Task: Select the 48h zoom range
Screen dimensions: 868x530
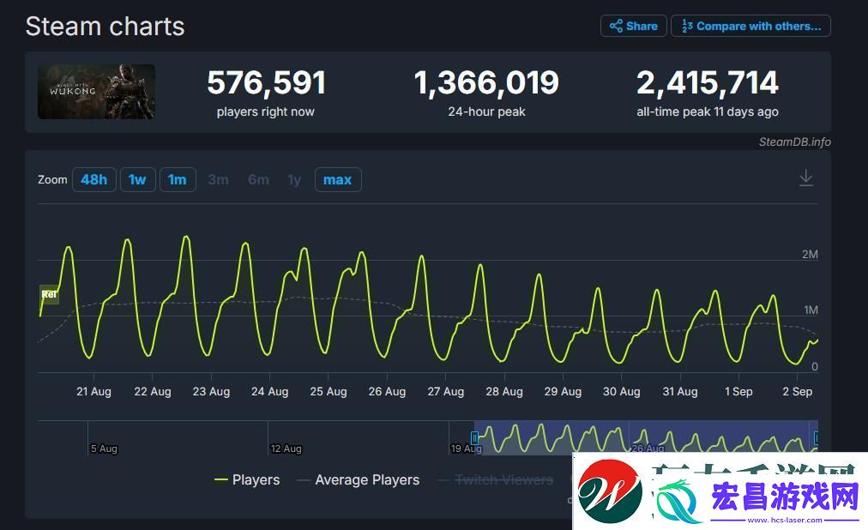Action: tap(94, 180)
